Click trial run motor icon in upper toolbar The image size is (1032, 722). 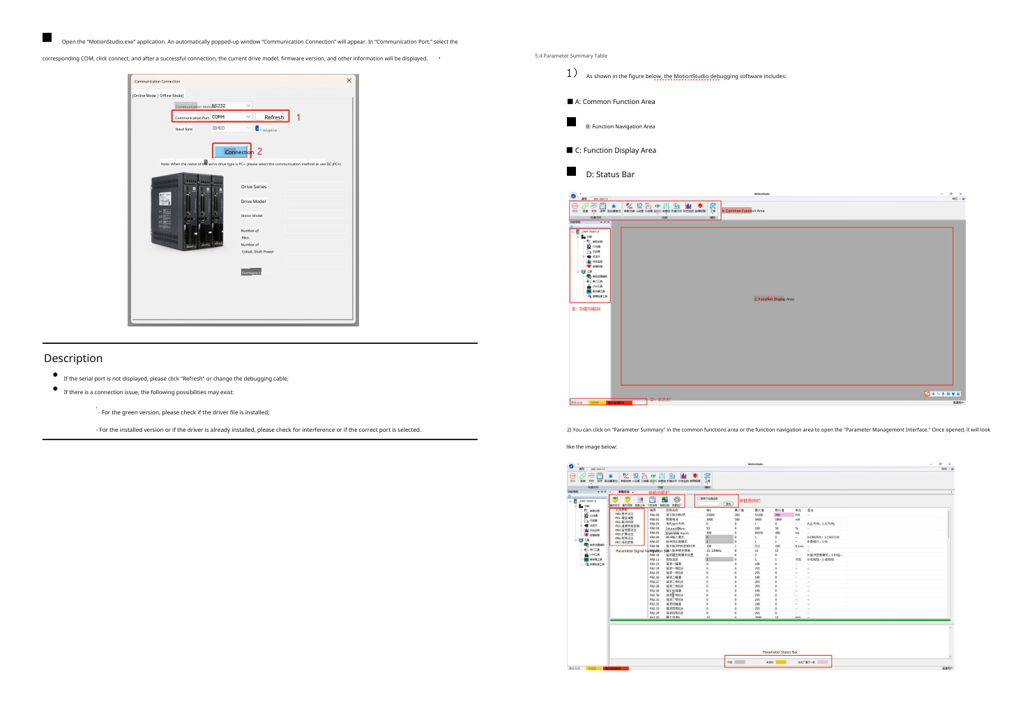[658, 206]
